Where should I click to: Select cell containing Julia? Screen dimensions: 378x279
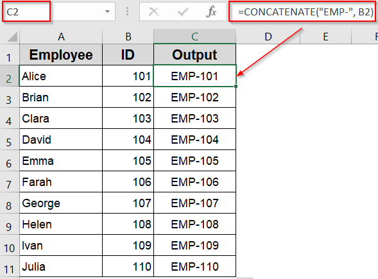coord(61,267)
